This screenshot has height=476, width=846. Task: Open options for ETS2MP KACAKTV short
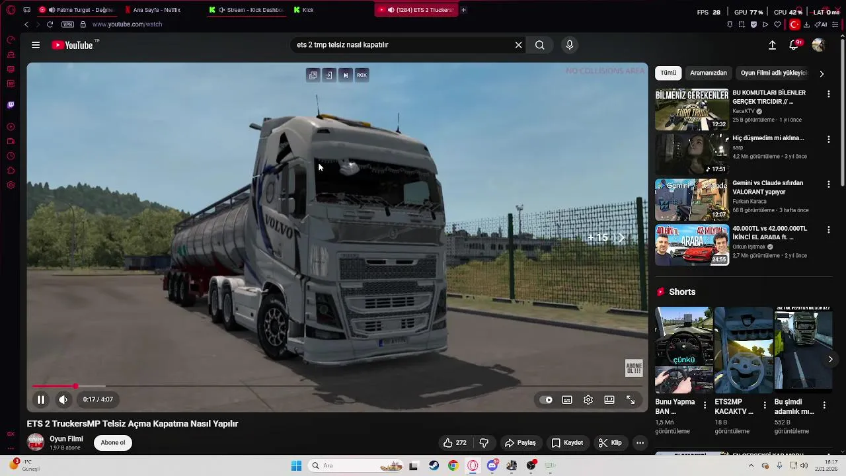765,405
